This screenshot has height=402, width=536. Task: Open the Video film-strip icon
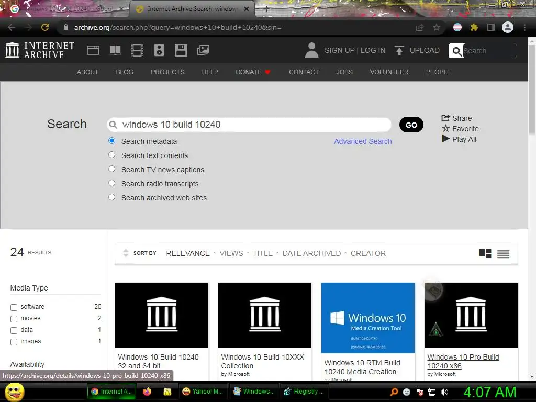(137, 50)
